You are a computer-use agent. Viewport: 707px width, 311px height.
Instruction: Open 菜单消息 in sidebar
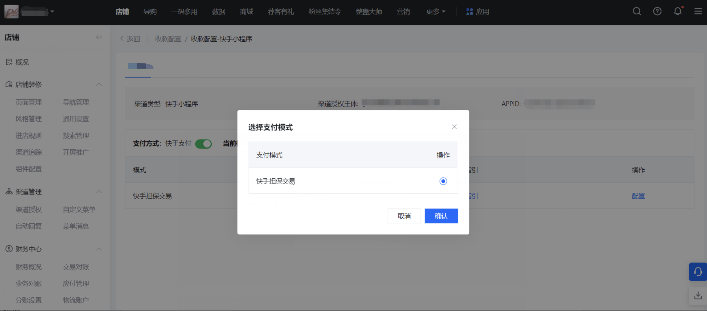76,226
